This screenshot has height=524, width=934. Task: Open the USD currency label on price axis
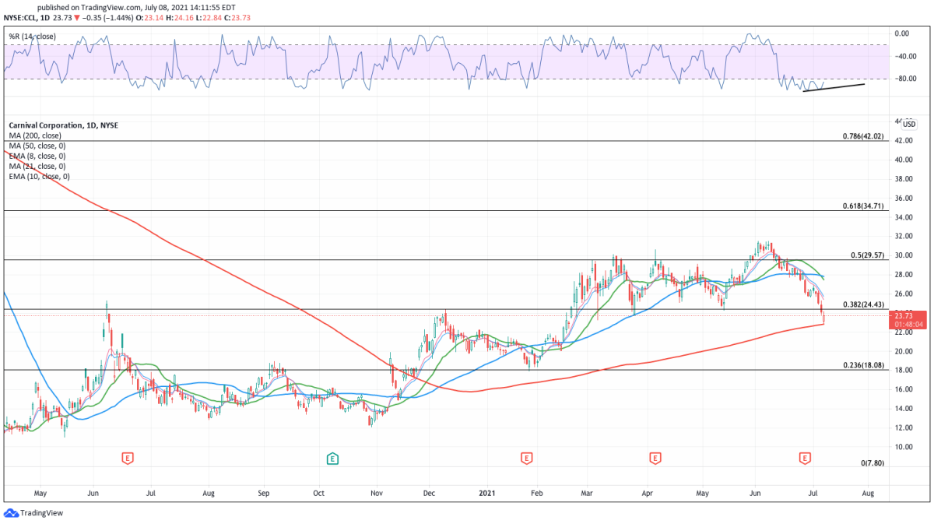909,125
